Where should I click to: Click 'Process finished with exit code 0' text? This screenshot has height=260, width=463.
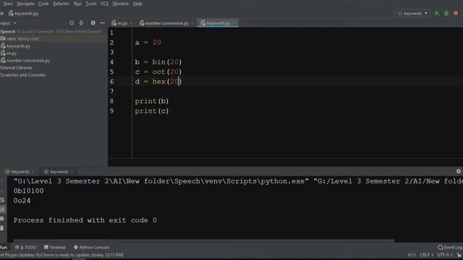85,220
